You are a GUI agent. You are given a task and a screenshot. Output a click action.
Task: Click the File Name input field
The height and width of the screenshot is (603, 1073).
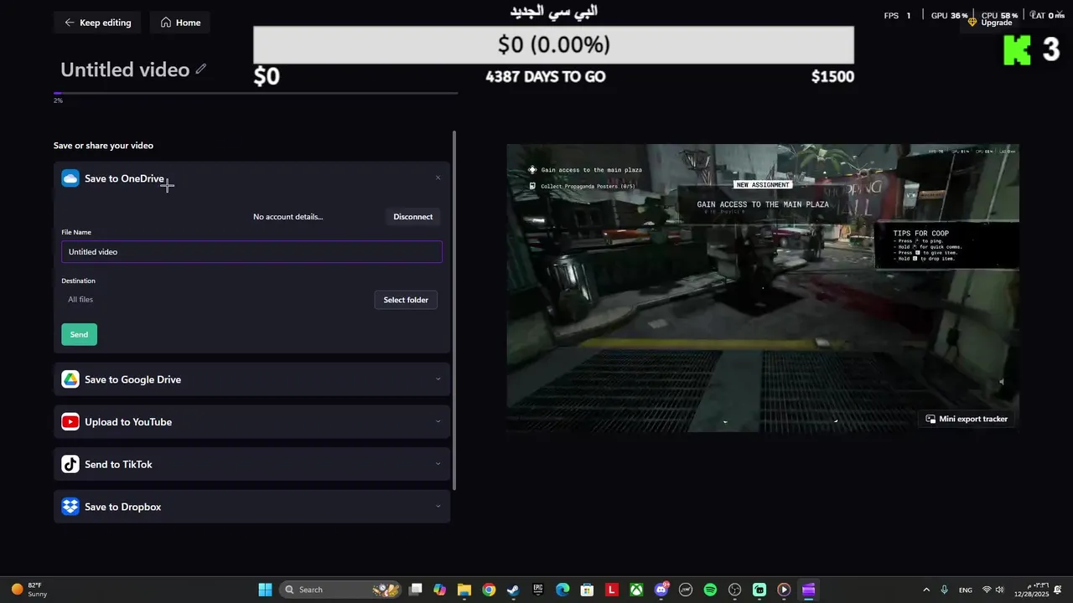251,252
